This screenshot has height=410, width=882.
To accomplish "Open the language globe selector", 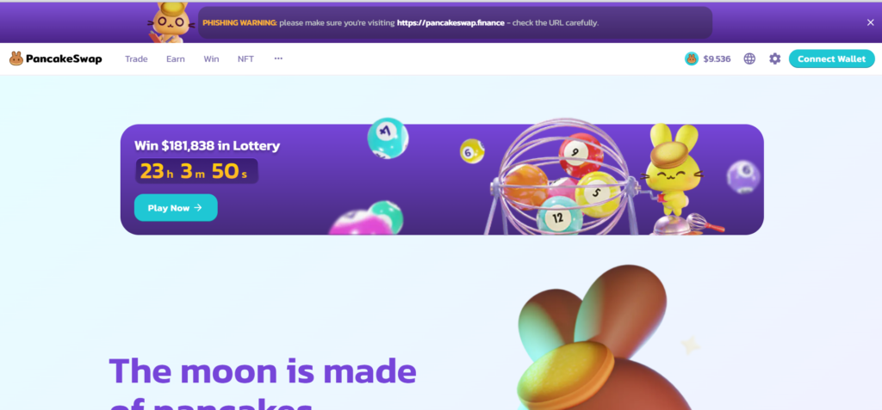I will [x=749, y=58].
